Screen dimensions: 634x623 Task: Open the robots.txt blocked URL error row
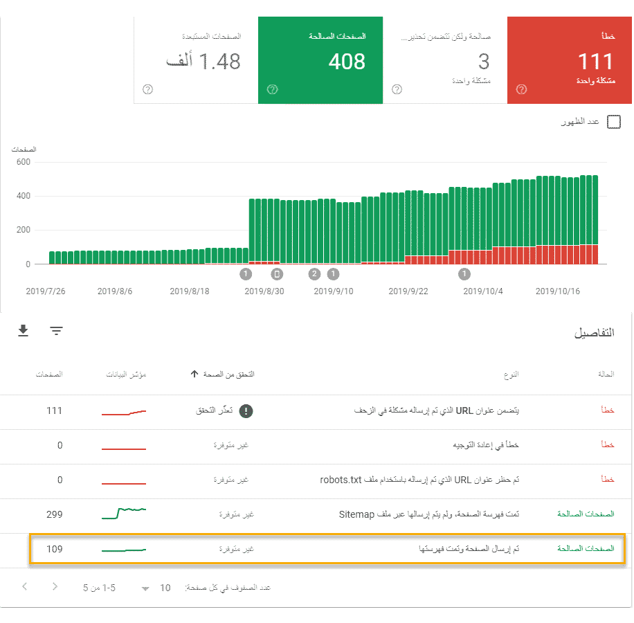tap(325, 480)
